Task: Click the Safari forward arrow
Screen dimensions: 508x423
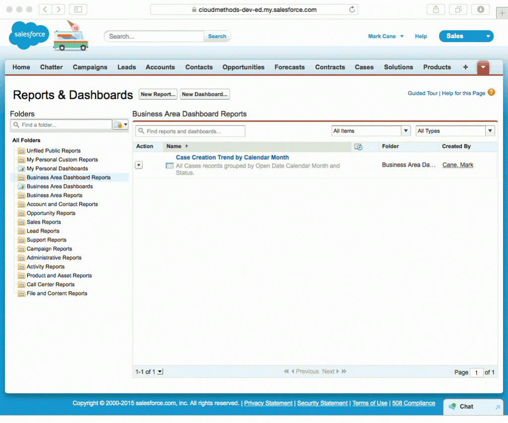Action: coord(59,9)
